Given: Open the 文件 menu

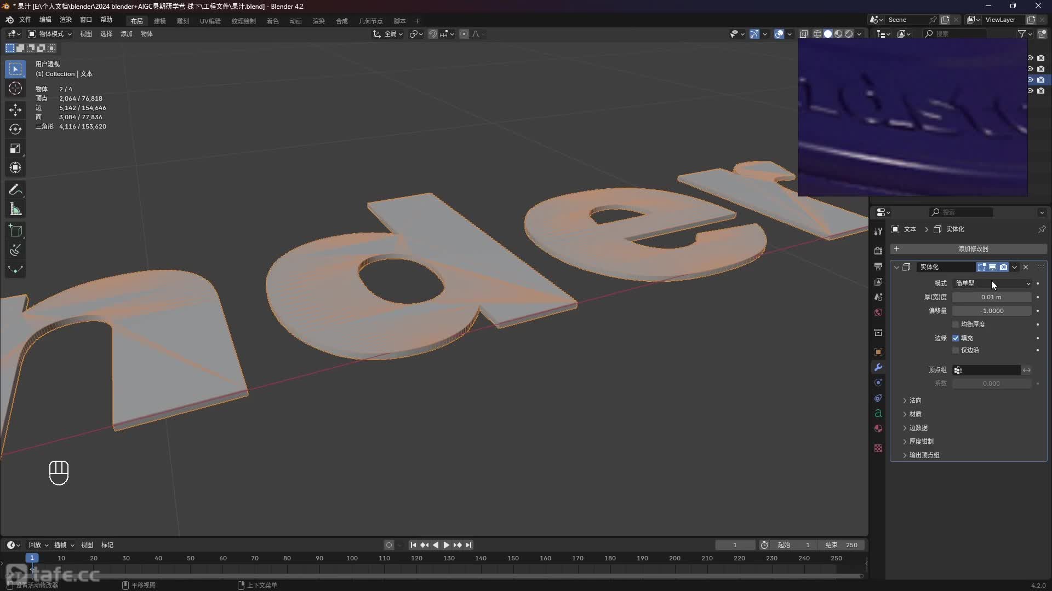Looking at the screenshot, I should [25, 20].
